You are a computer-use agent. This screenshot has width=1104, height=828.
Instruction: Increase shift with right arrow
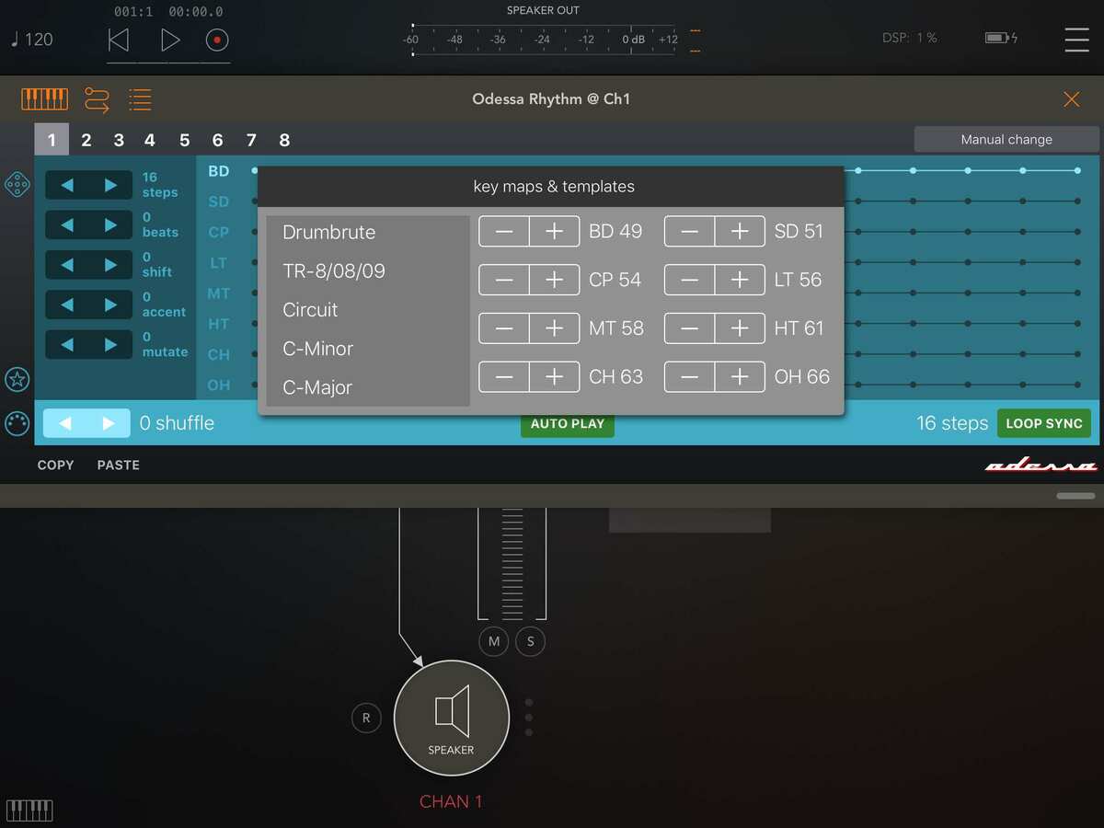click(110, 265)
